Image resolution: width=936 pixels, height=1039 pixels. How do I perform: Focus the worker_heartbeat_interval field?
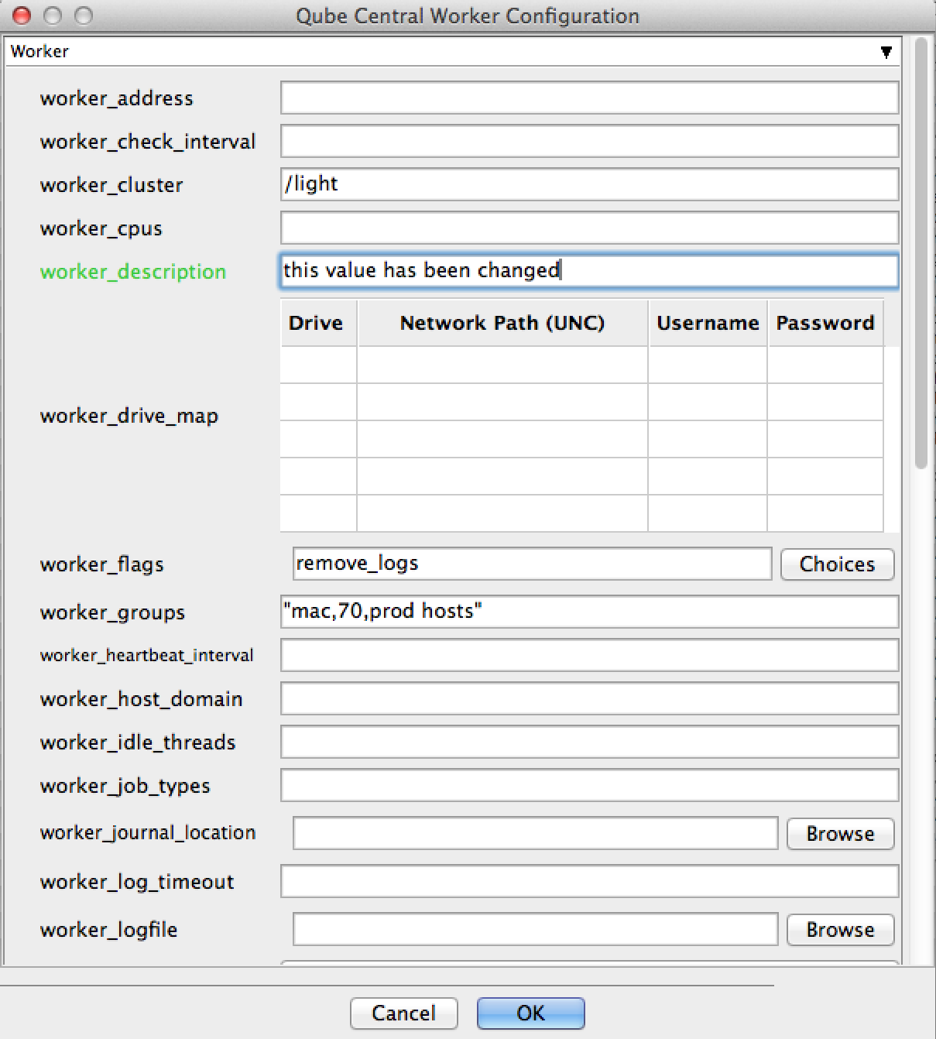coord(588,656)
